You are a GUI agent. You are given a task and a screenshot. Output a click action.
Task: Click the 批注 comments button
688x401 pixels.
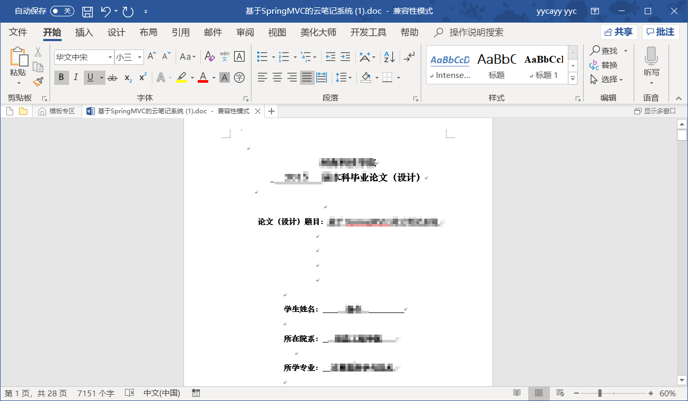661,32
